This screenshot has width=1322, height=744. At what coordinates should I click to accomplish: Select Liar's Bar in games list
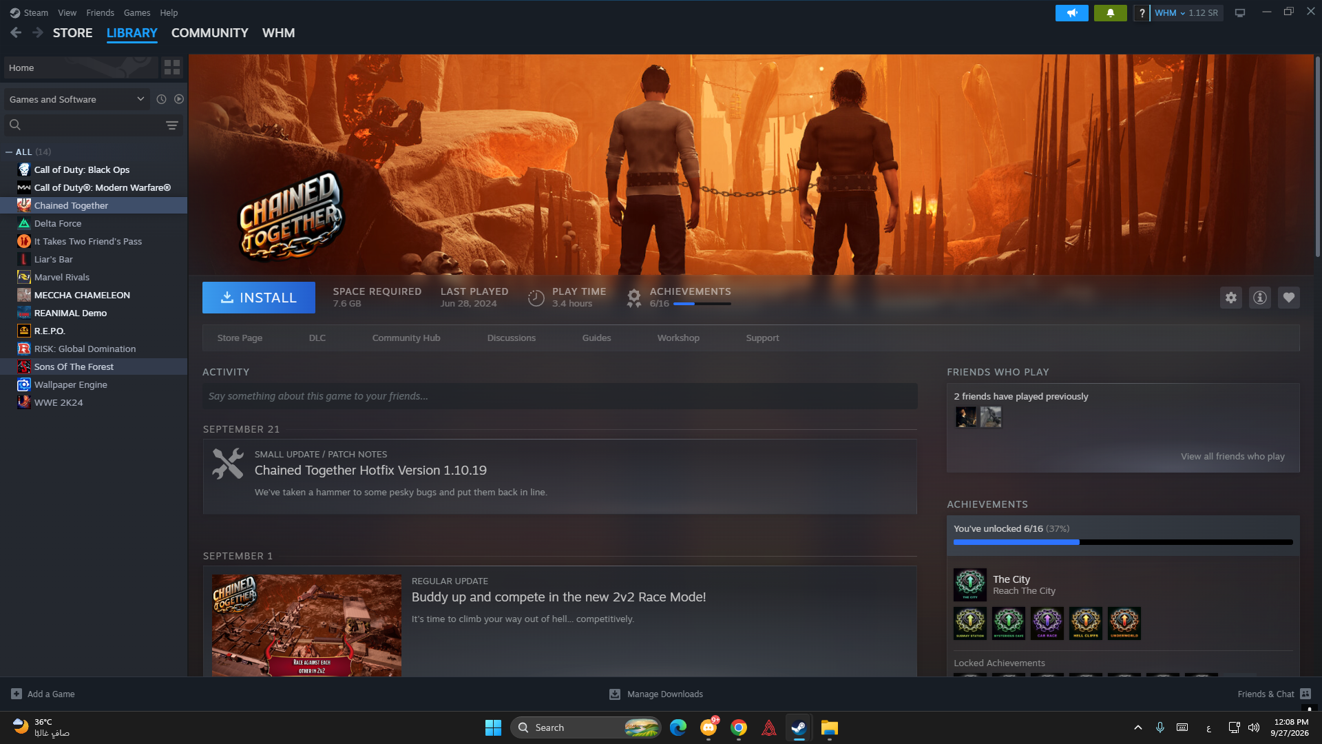click(x=94, y=259)
